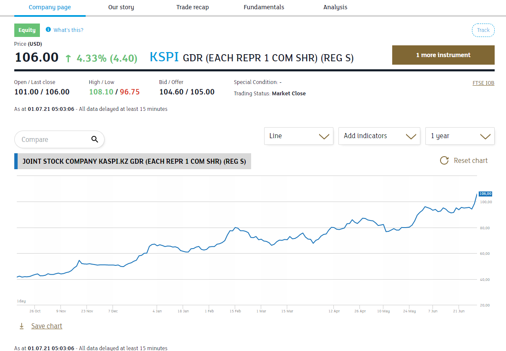Go to the Trade recap tab
Viewport: 506px width, 351px height.
point(192,7)
